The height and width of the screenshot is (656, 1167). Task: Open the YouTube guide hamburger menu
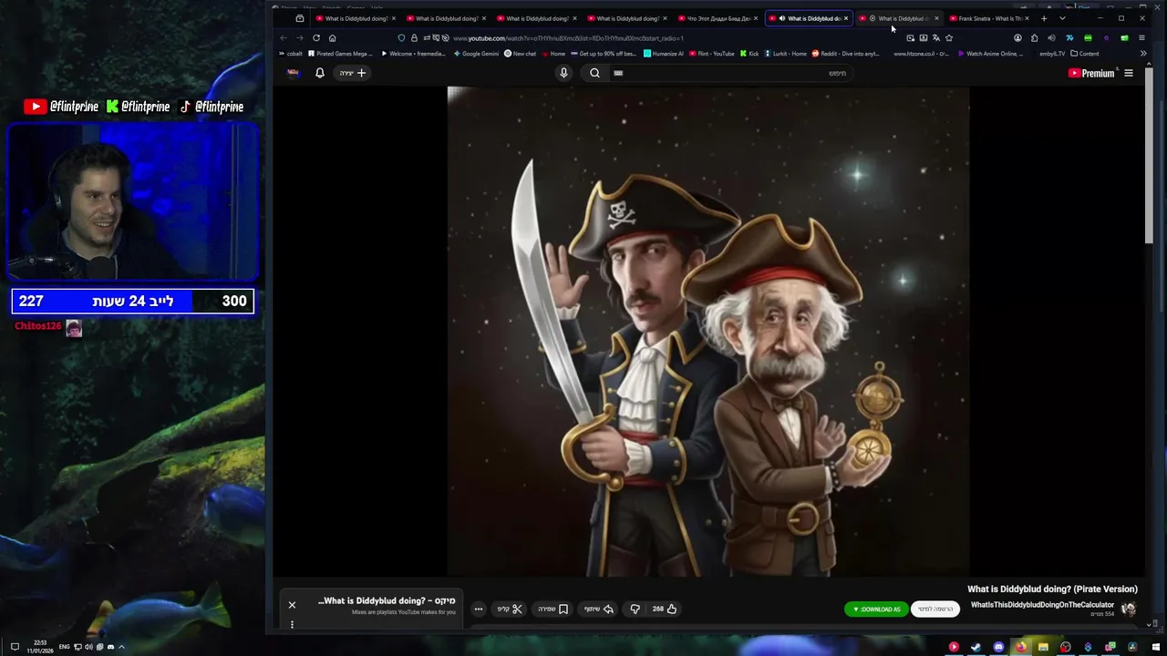coord(1128,73)
